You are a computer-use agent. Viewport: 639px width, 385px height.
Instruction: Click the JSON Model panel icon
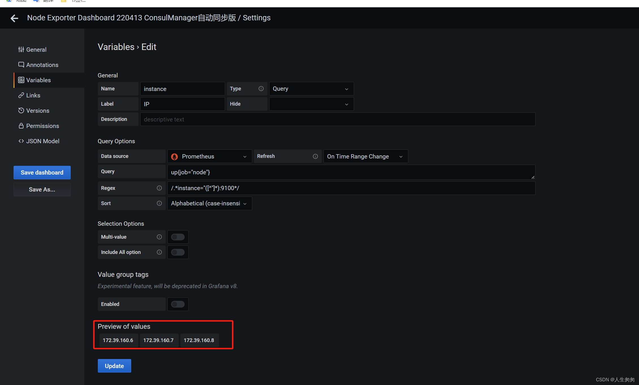click(21, 141)
